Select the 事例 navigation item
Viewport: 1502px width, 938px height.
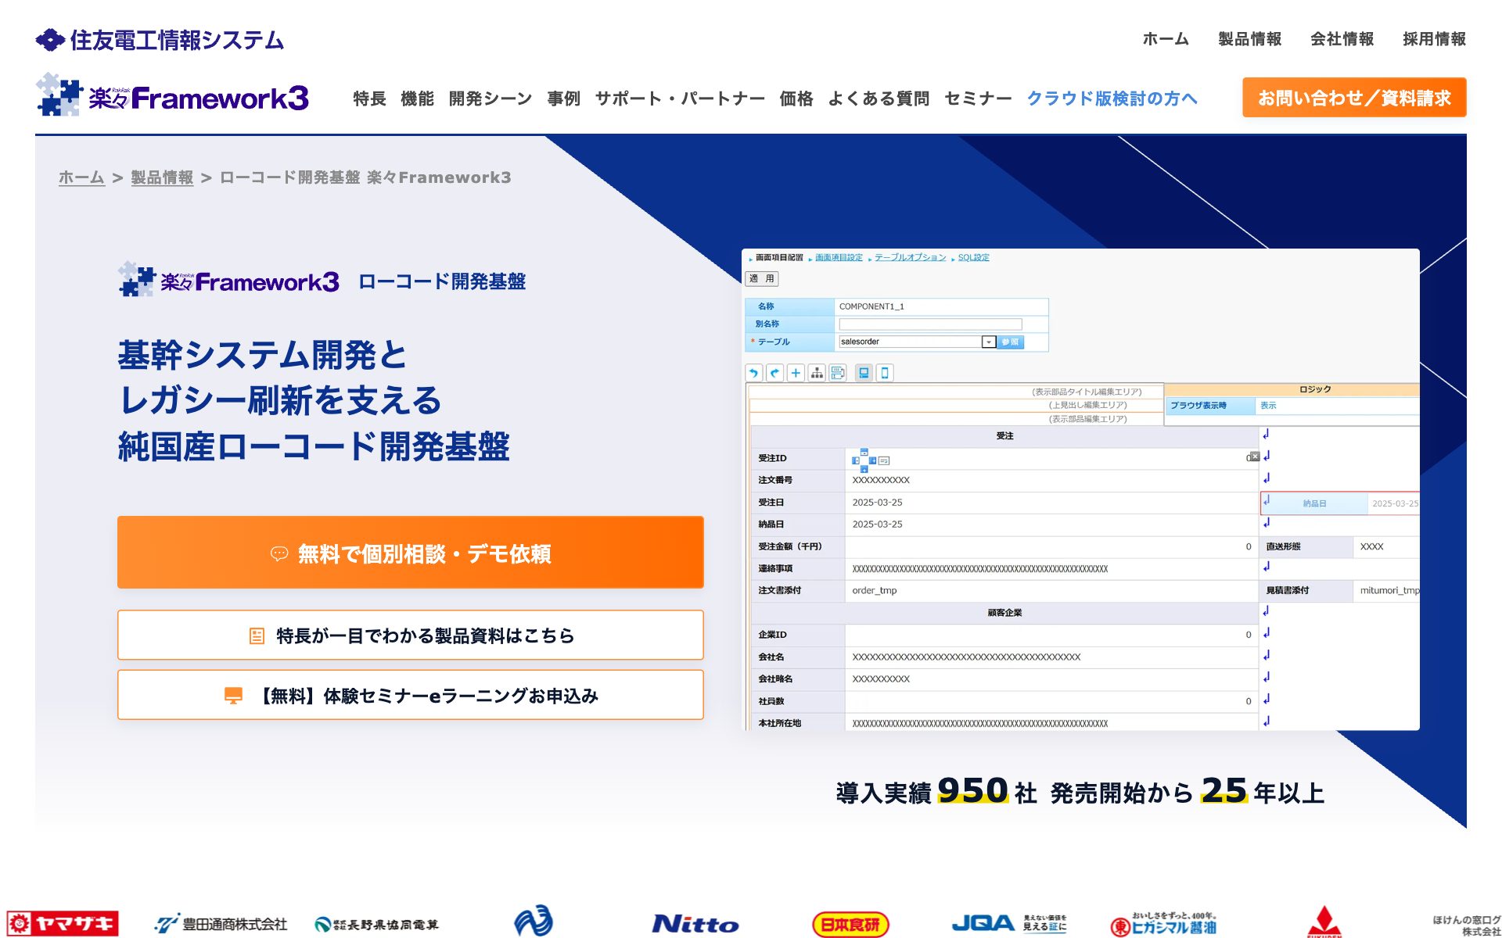point(564,98)
